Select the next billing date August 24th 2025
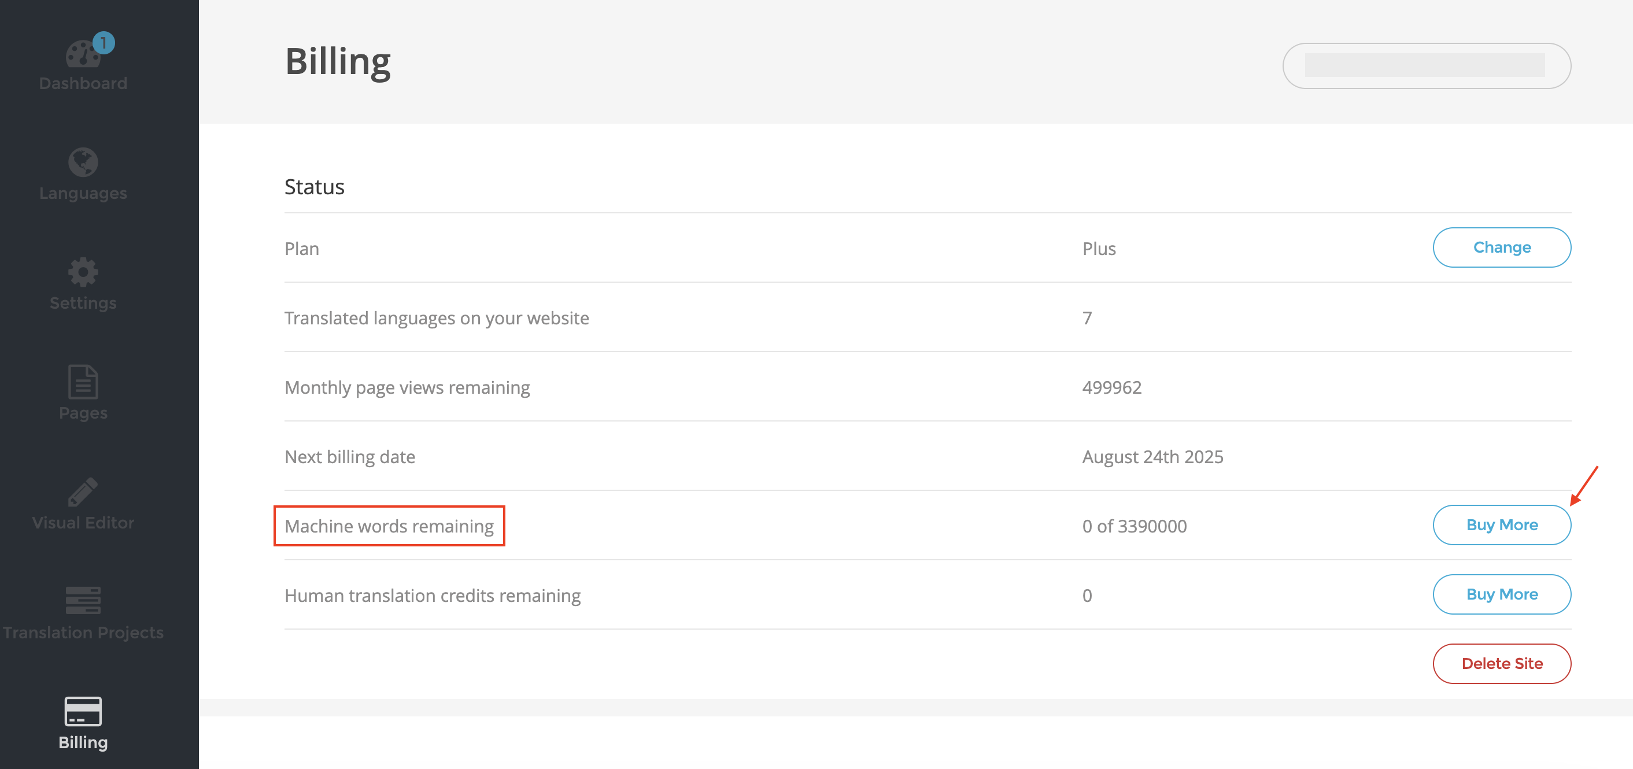This screenshot has height=769, width=1633. coord(1152,456)
